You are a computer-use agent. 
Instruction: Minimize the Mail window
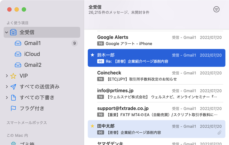coord(17,9)
